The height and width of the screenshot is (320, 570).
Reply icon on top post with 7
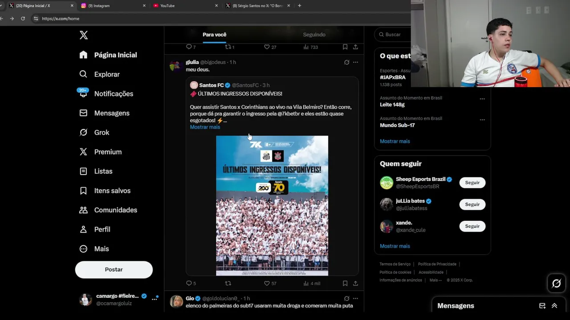tap(189, 47)
